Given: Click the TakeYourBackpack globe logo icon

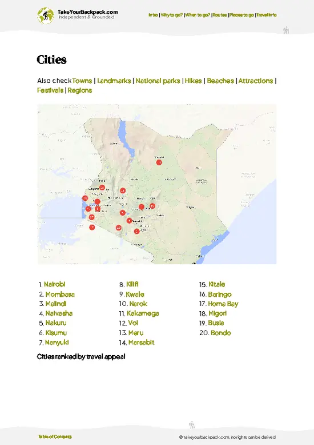Looking at the screenshot, I should (x=45, y=15).
